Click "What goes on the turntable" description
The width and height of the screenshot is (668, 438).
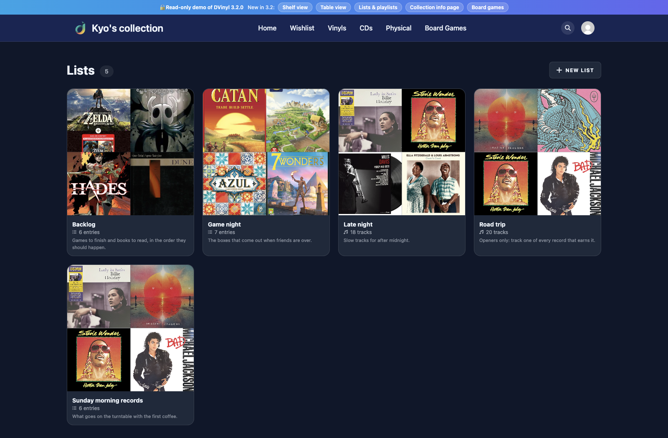124,416
